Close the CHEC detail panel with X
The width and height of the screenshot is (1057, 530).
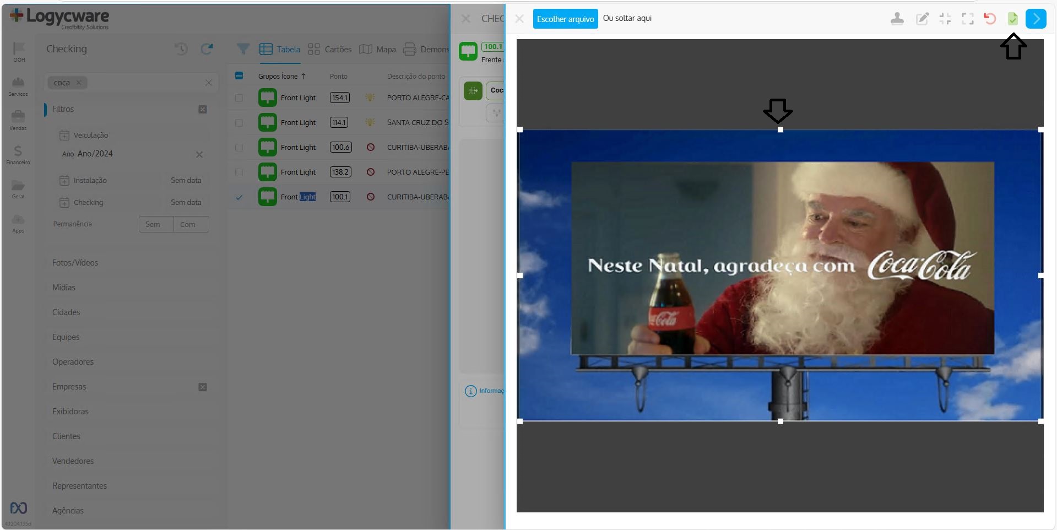466,19
